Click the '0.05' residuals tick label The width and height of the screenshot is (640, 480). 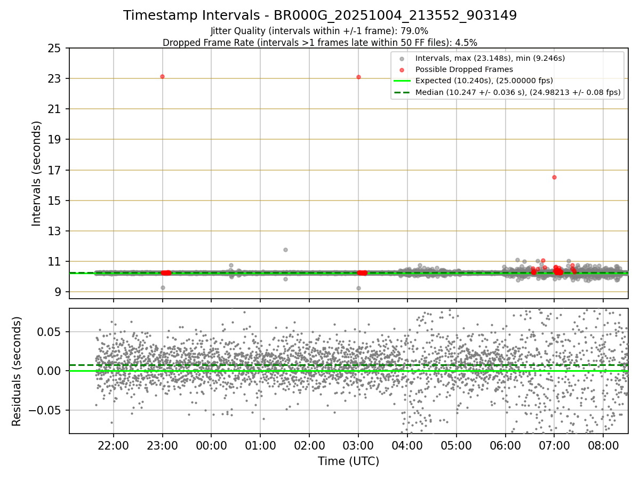click(x=50, y=332)
